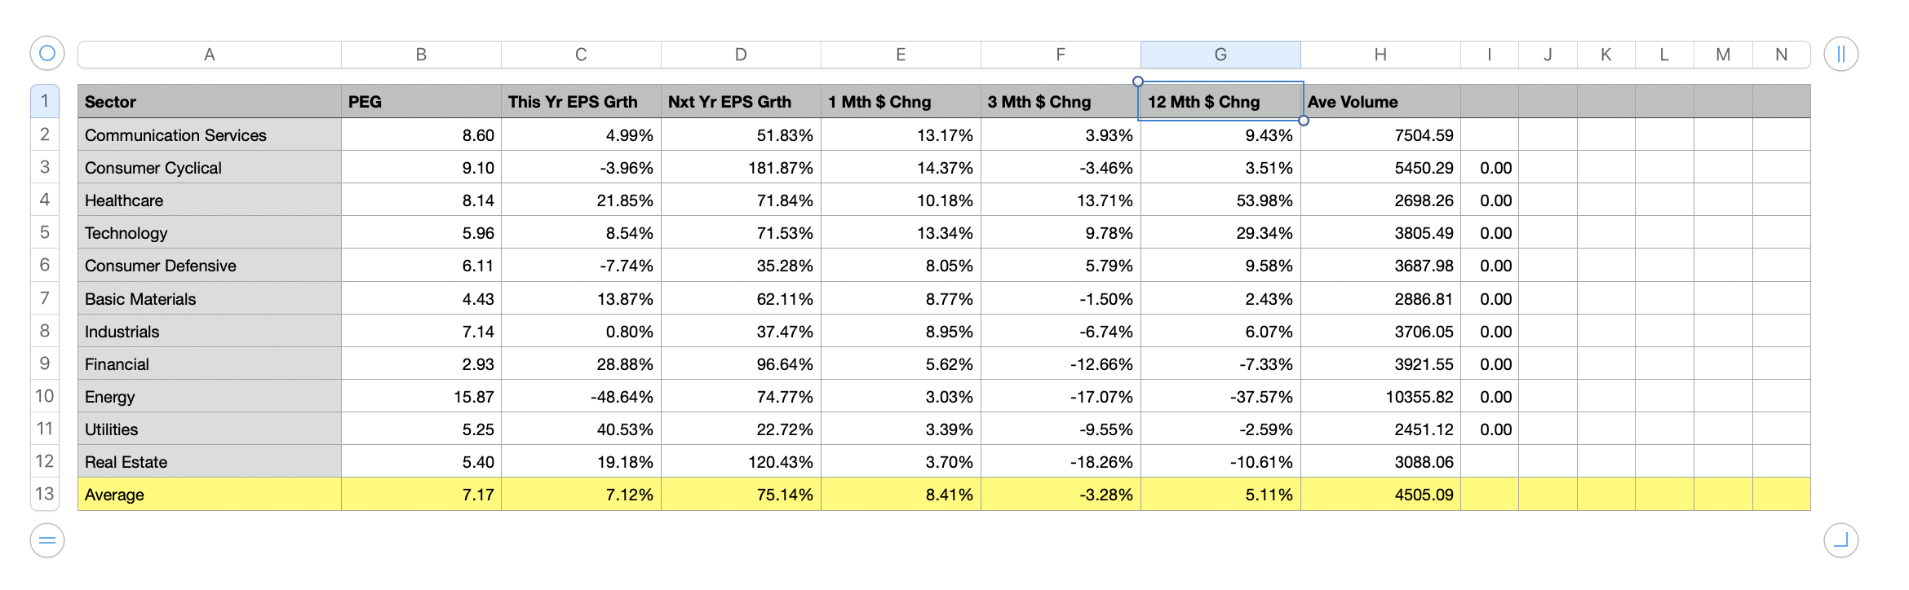Screen dimensions: 1909x590
Task: Select row 5 header number
Action: [45, 232]
